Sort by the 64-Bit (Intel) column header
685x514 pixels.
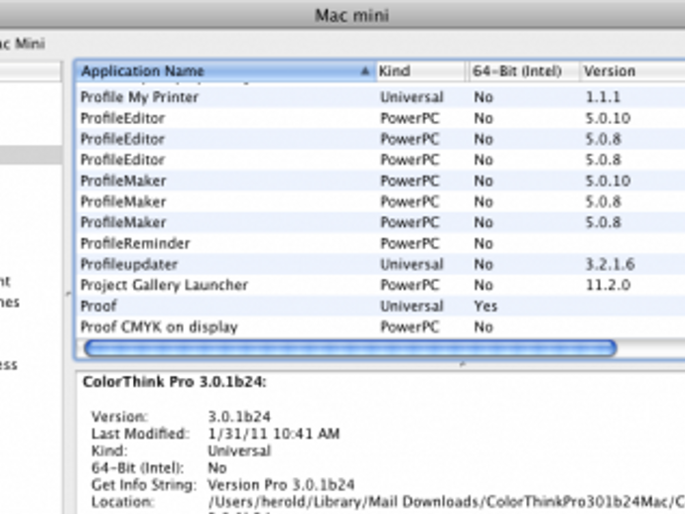tap(523, 70)
